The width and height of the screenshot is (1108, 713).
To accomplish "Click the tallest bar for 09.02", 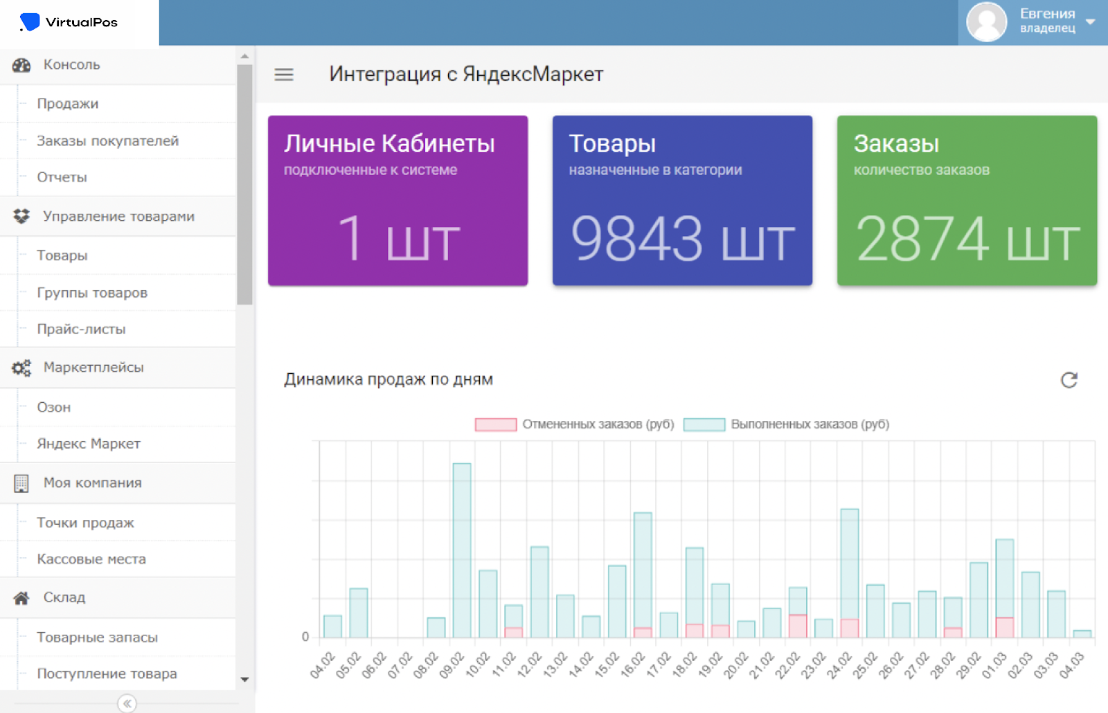I will [462, 550].
